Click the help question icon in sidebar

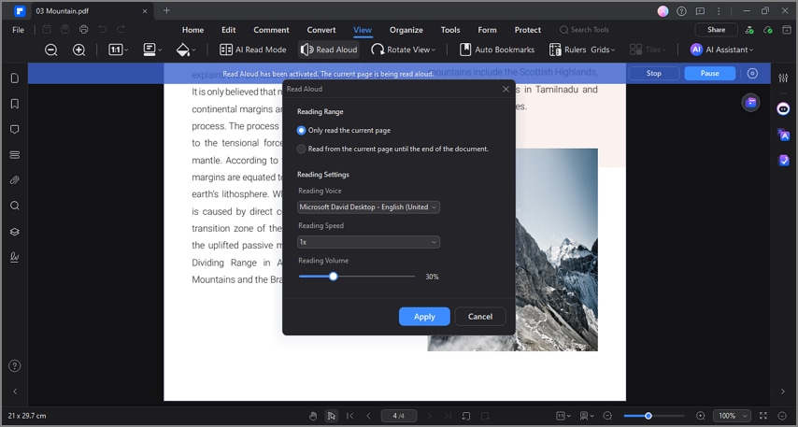(x=15, y=366)
